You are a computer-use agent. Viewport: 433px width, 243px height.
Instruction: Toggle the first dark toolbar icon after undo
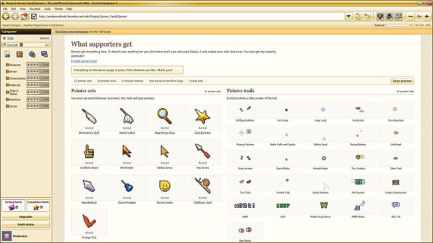(380, 17)
